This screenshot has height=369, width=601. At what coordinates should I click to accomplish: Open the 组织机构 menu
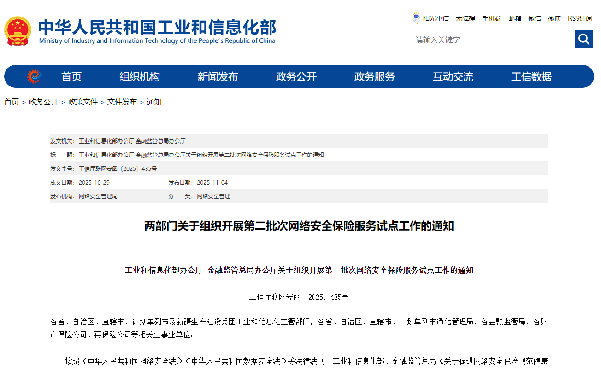click(x=140, y=77)
